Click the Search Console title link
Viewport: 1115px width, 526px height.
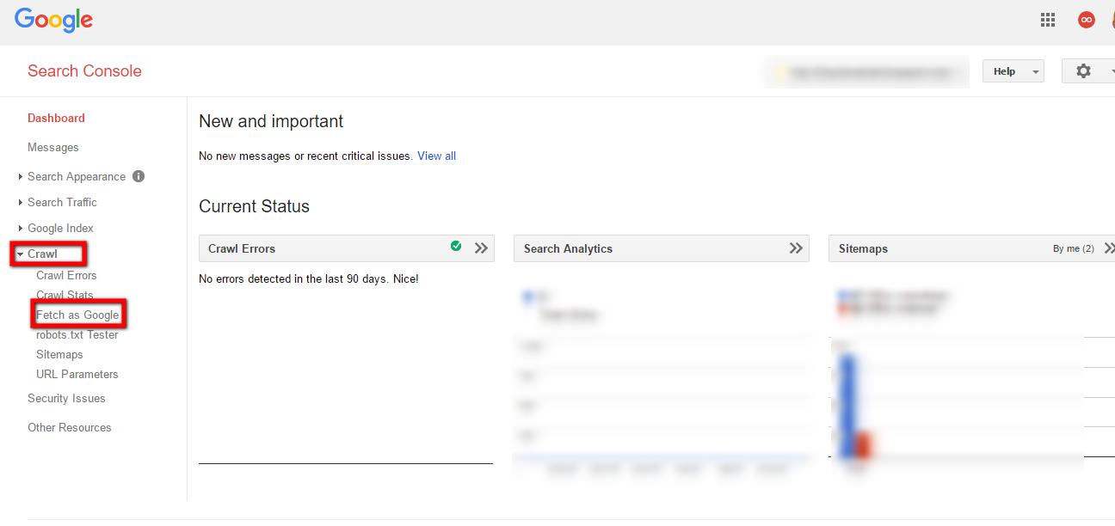click(84, 71)
